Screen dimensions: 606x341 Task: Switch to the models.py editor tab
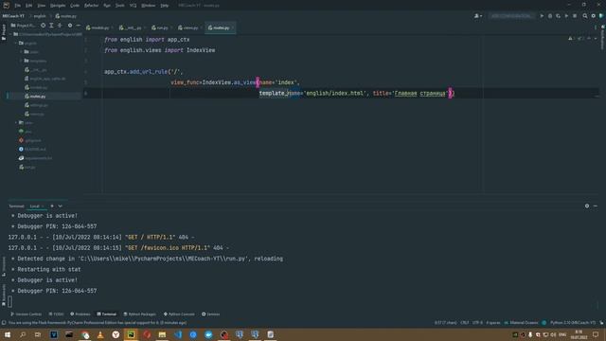coord(100,27)
